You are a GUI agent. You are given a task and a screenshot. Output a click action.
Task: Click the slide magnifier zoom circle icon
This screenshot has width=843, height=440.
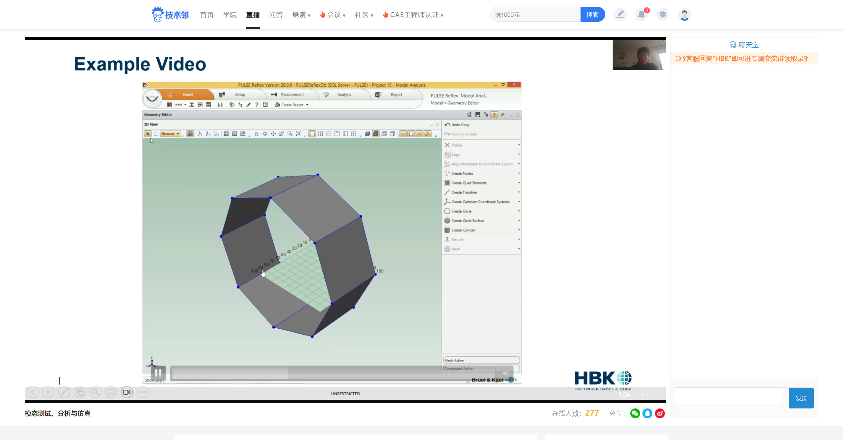95,392
